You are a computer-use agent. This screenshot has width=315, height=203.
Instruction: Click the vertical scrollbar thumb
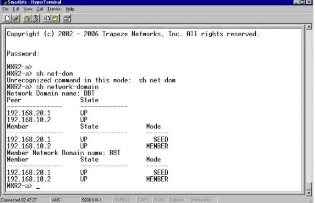309,186
